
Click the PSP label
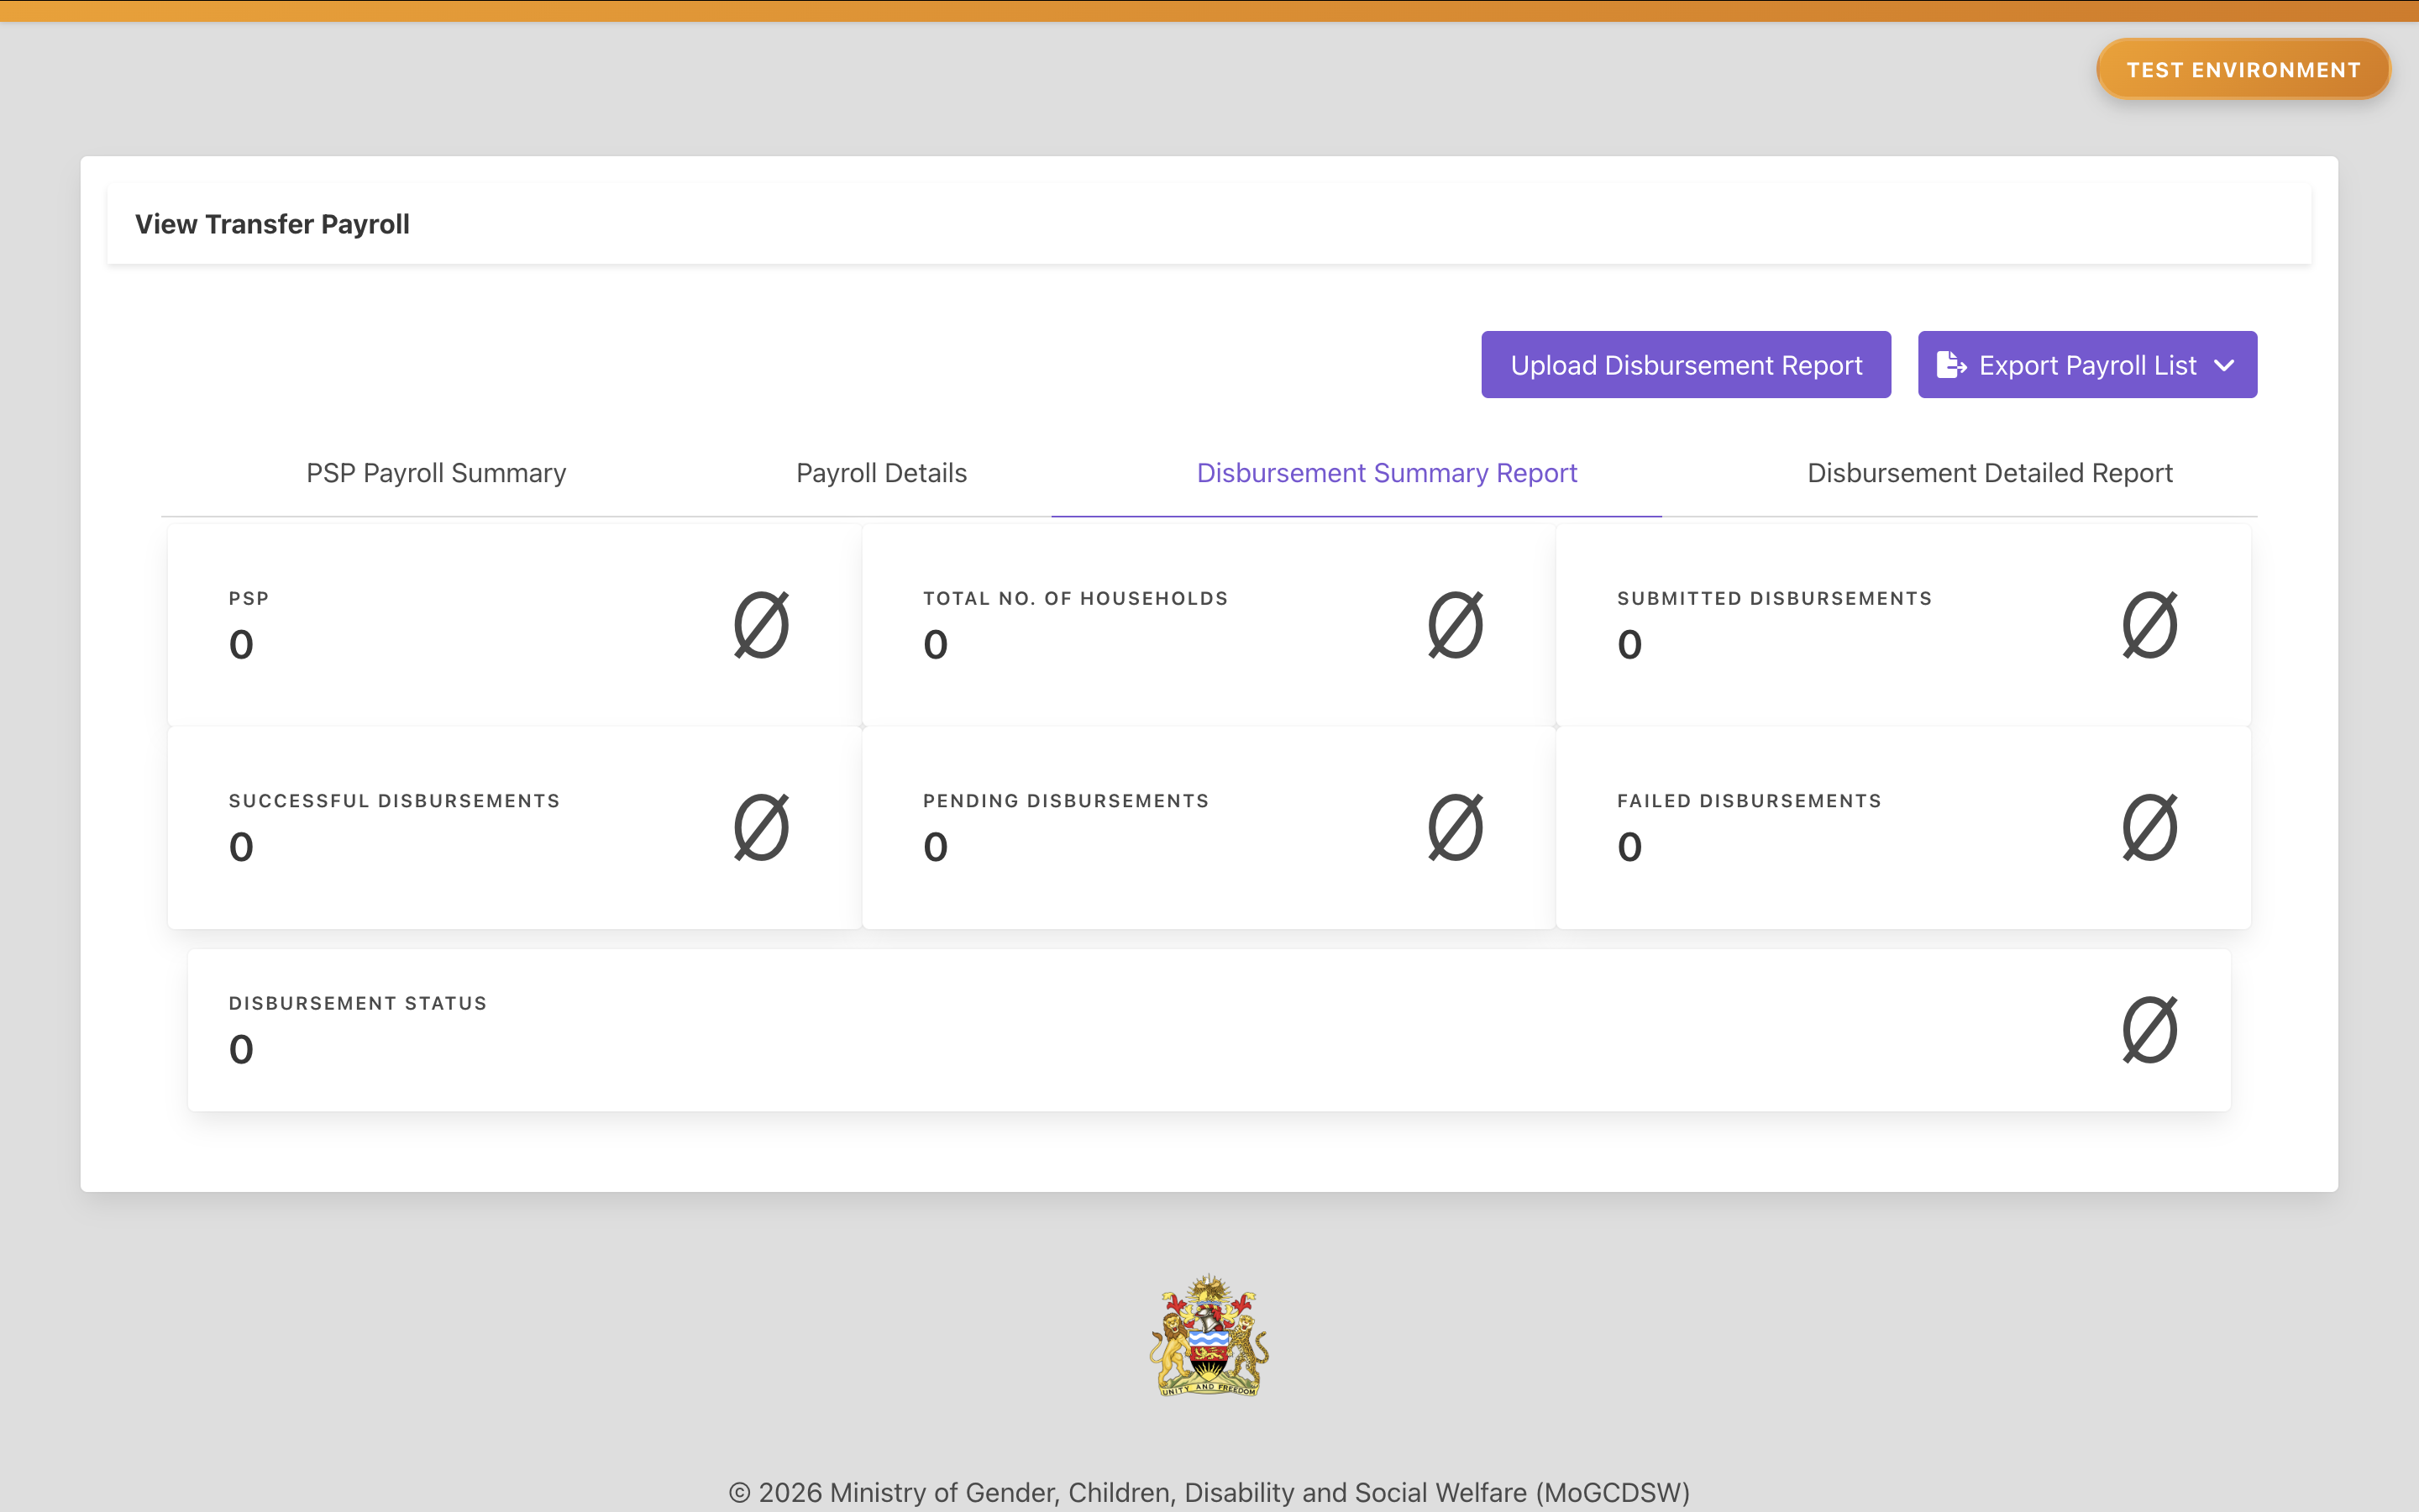(x=249, y=599)
